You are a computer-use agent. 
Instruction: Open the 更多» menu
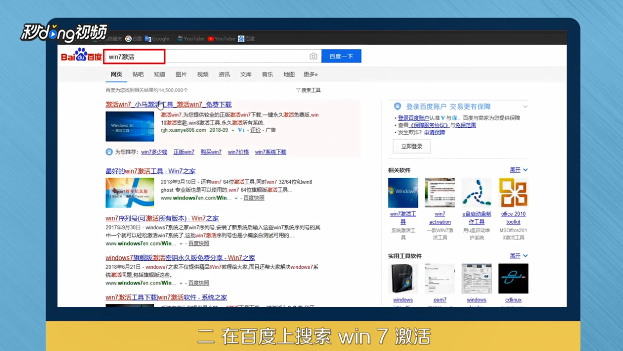(310, 74)
